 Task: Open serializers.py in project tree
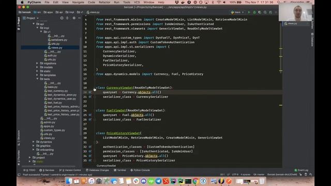click(57, 40)
